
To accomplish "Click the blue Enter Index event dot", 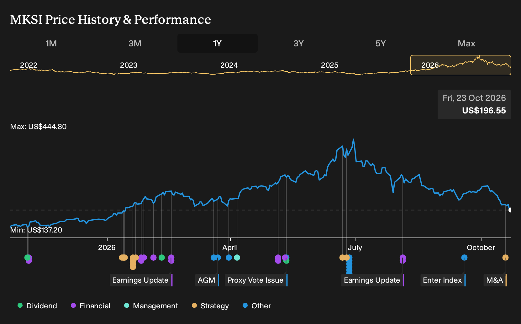I will [464, 258].
